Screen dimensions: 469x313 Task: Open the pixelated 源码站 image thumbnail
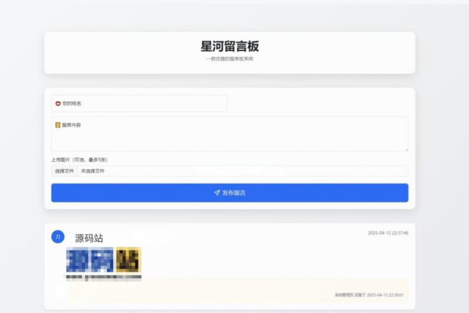tap(104, 260)
